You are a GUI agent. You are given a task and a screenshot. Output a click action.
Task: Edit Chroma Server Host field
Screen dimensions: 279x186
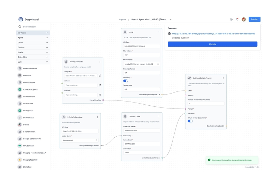[x=142, y=144]
